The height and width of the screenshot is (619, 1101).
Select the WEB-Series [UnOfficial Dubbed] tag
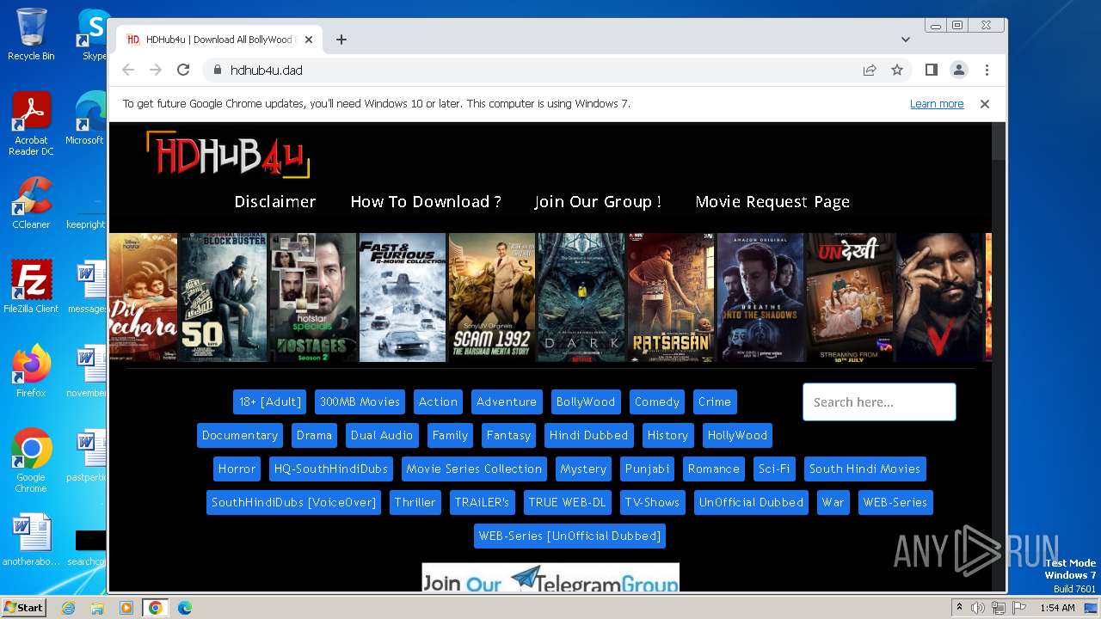pos(569,536)
